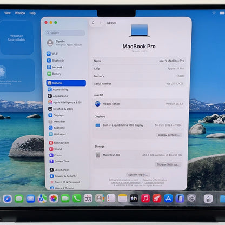Open System Report
The image size is (225, 225).
tap(138, 175)
